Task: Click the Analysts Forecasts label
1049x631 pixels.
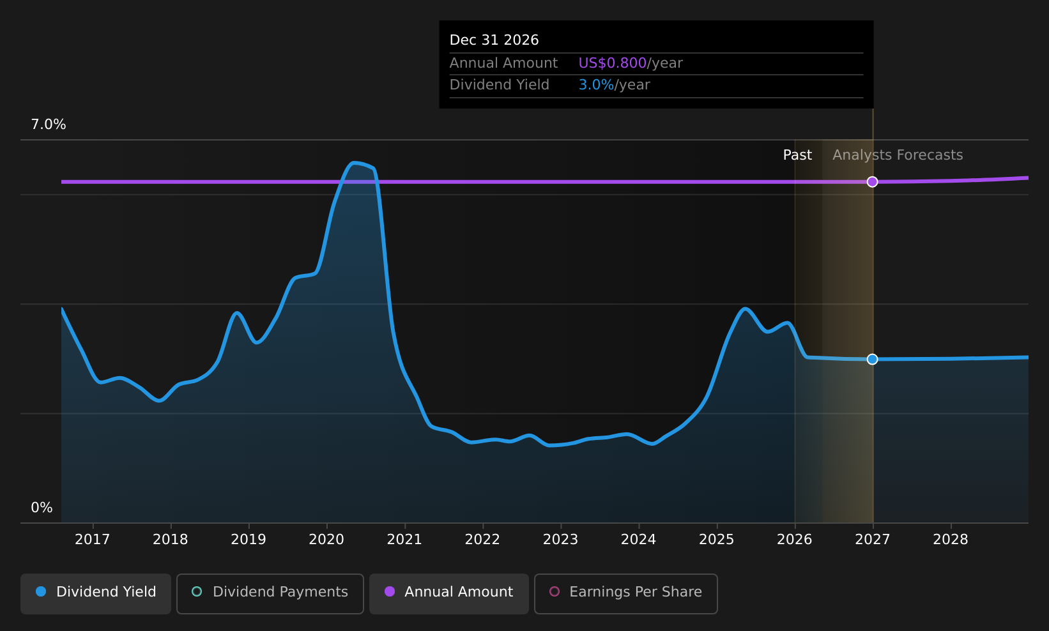Action: coord(898,155)
